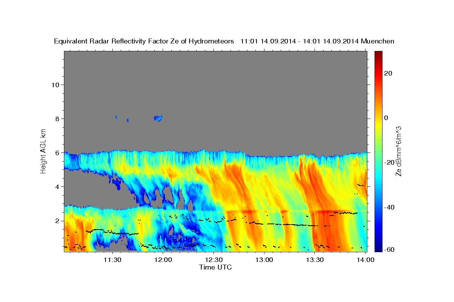Click the colorbar label -60

click(x=389, y=250)
